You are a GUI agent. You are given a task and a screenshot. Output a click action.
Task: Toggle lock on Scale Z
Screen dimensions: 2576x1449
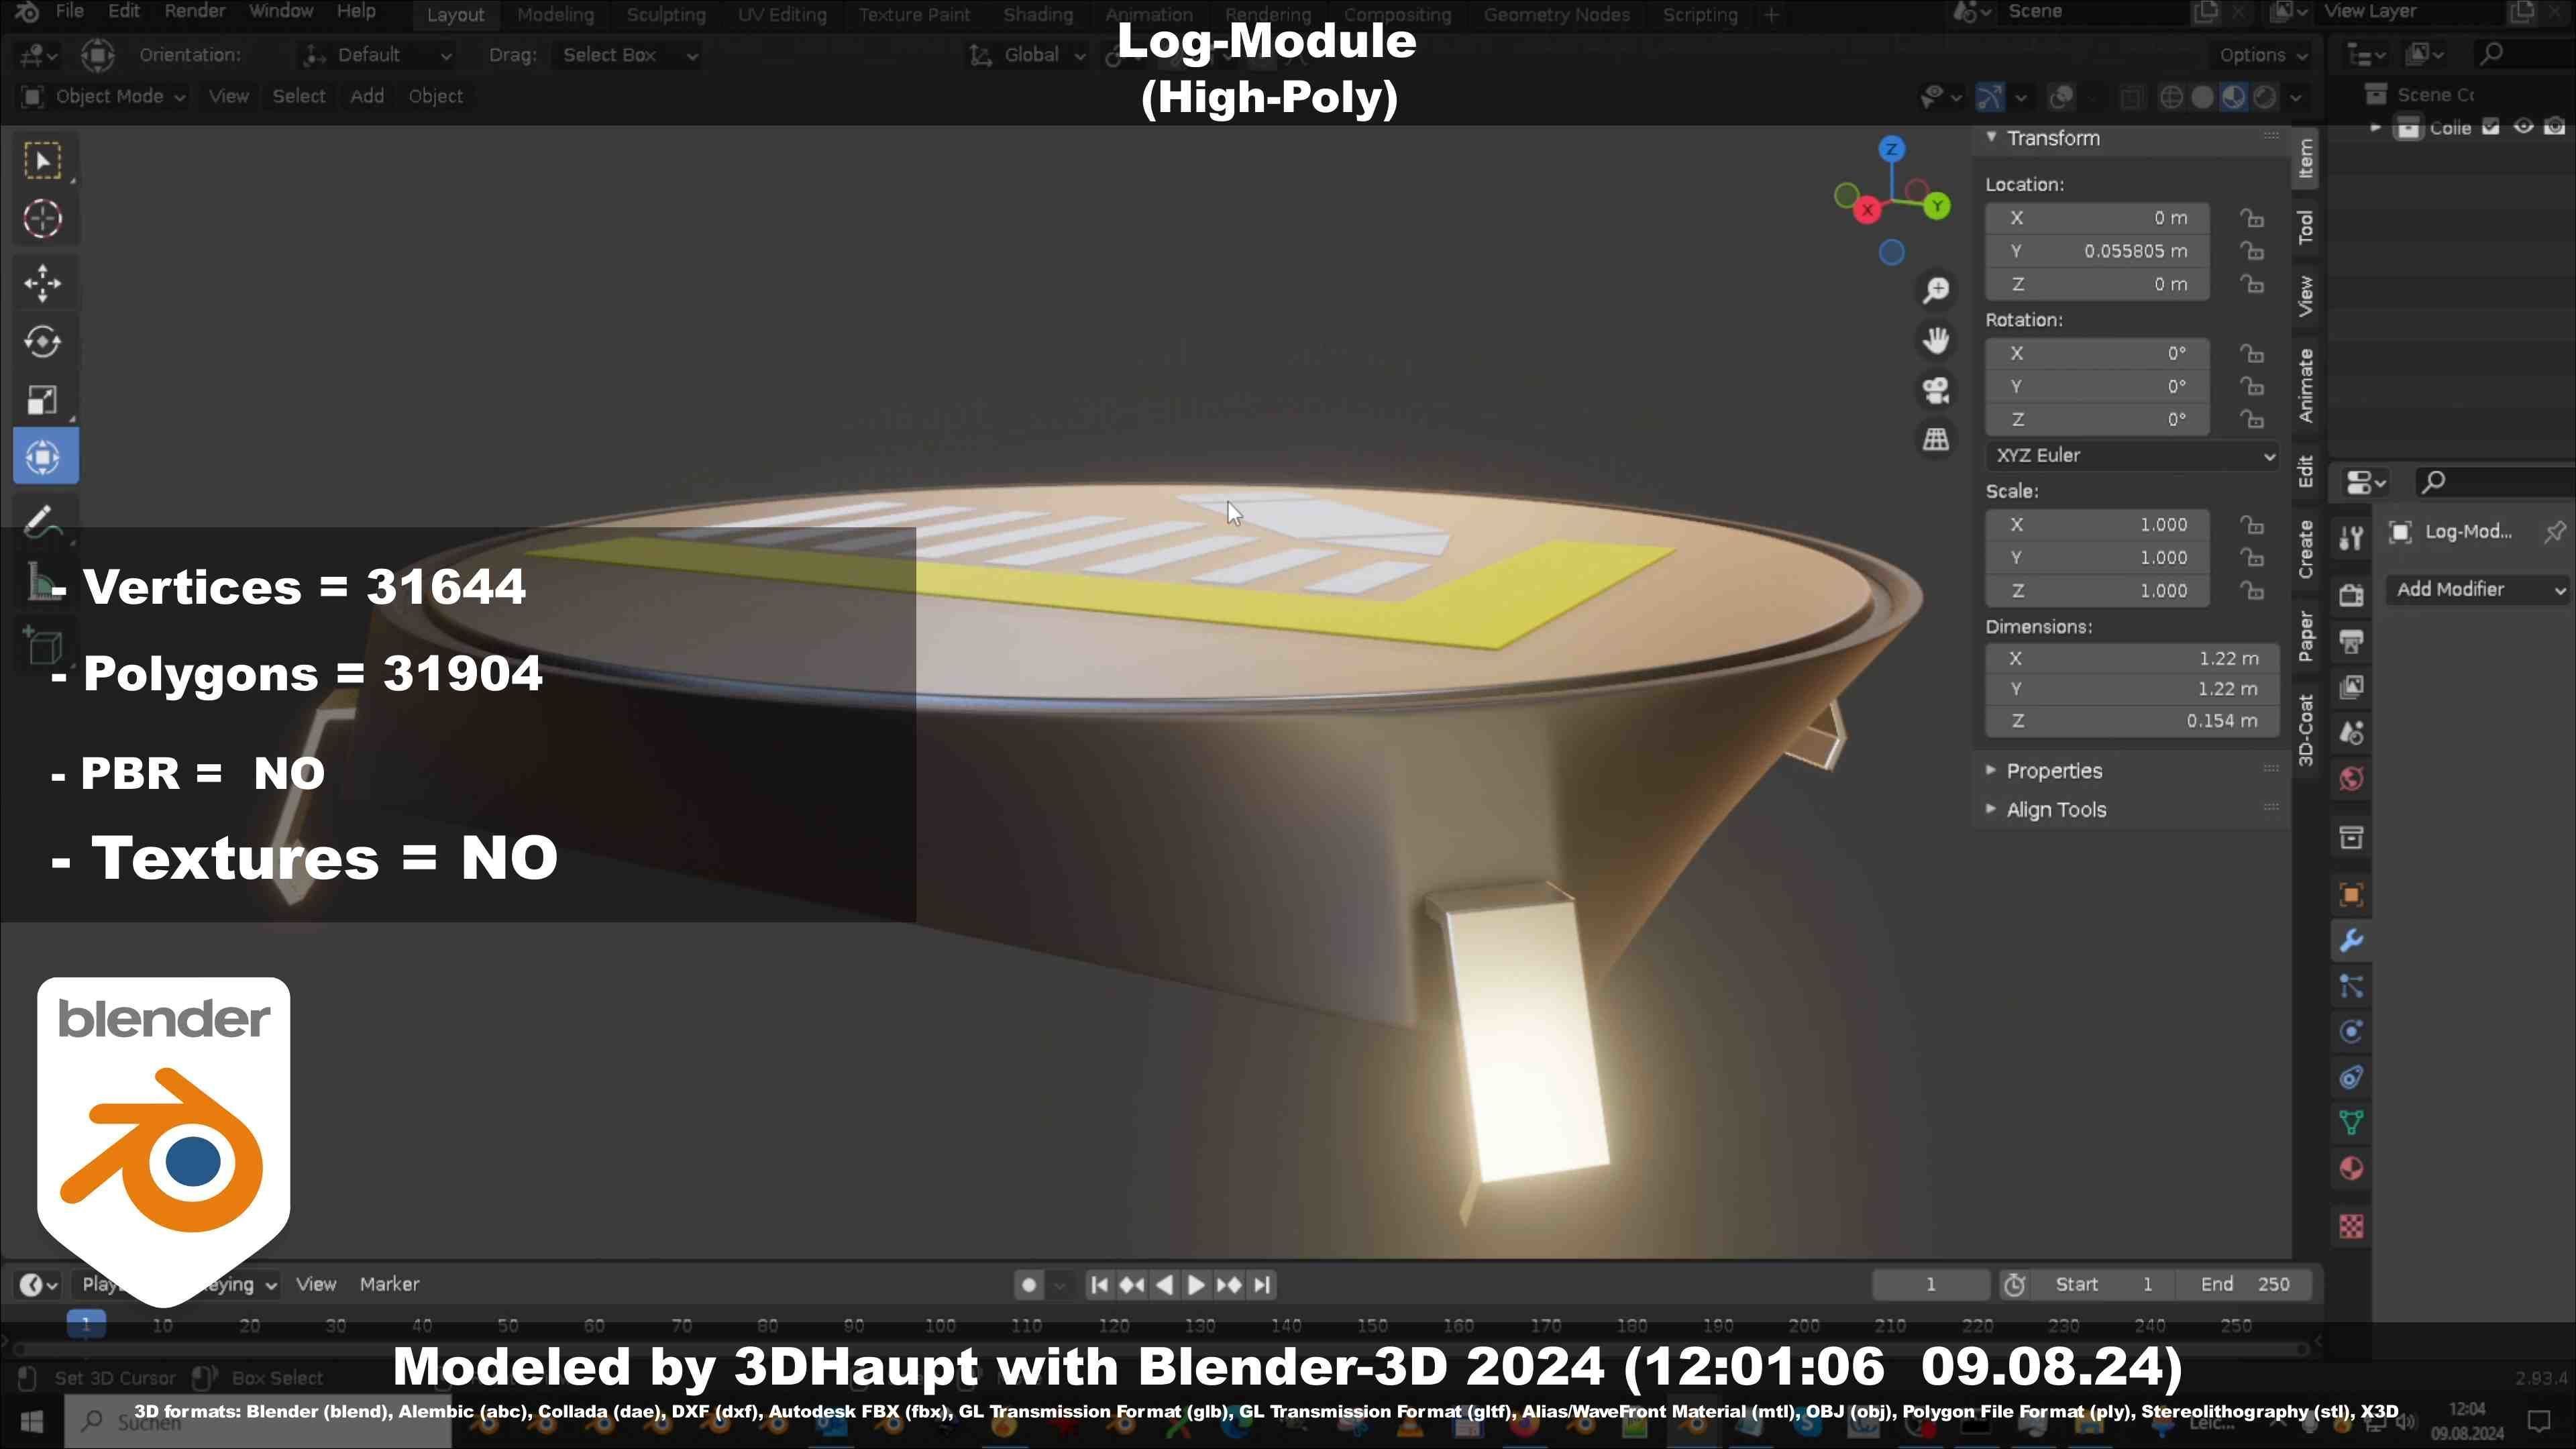click(x=2251, y=591)
